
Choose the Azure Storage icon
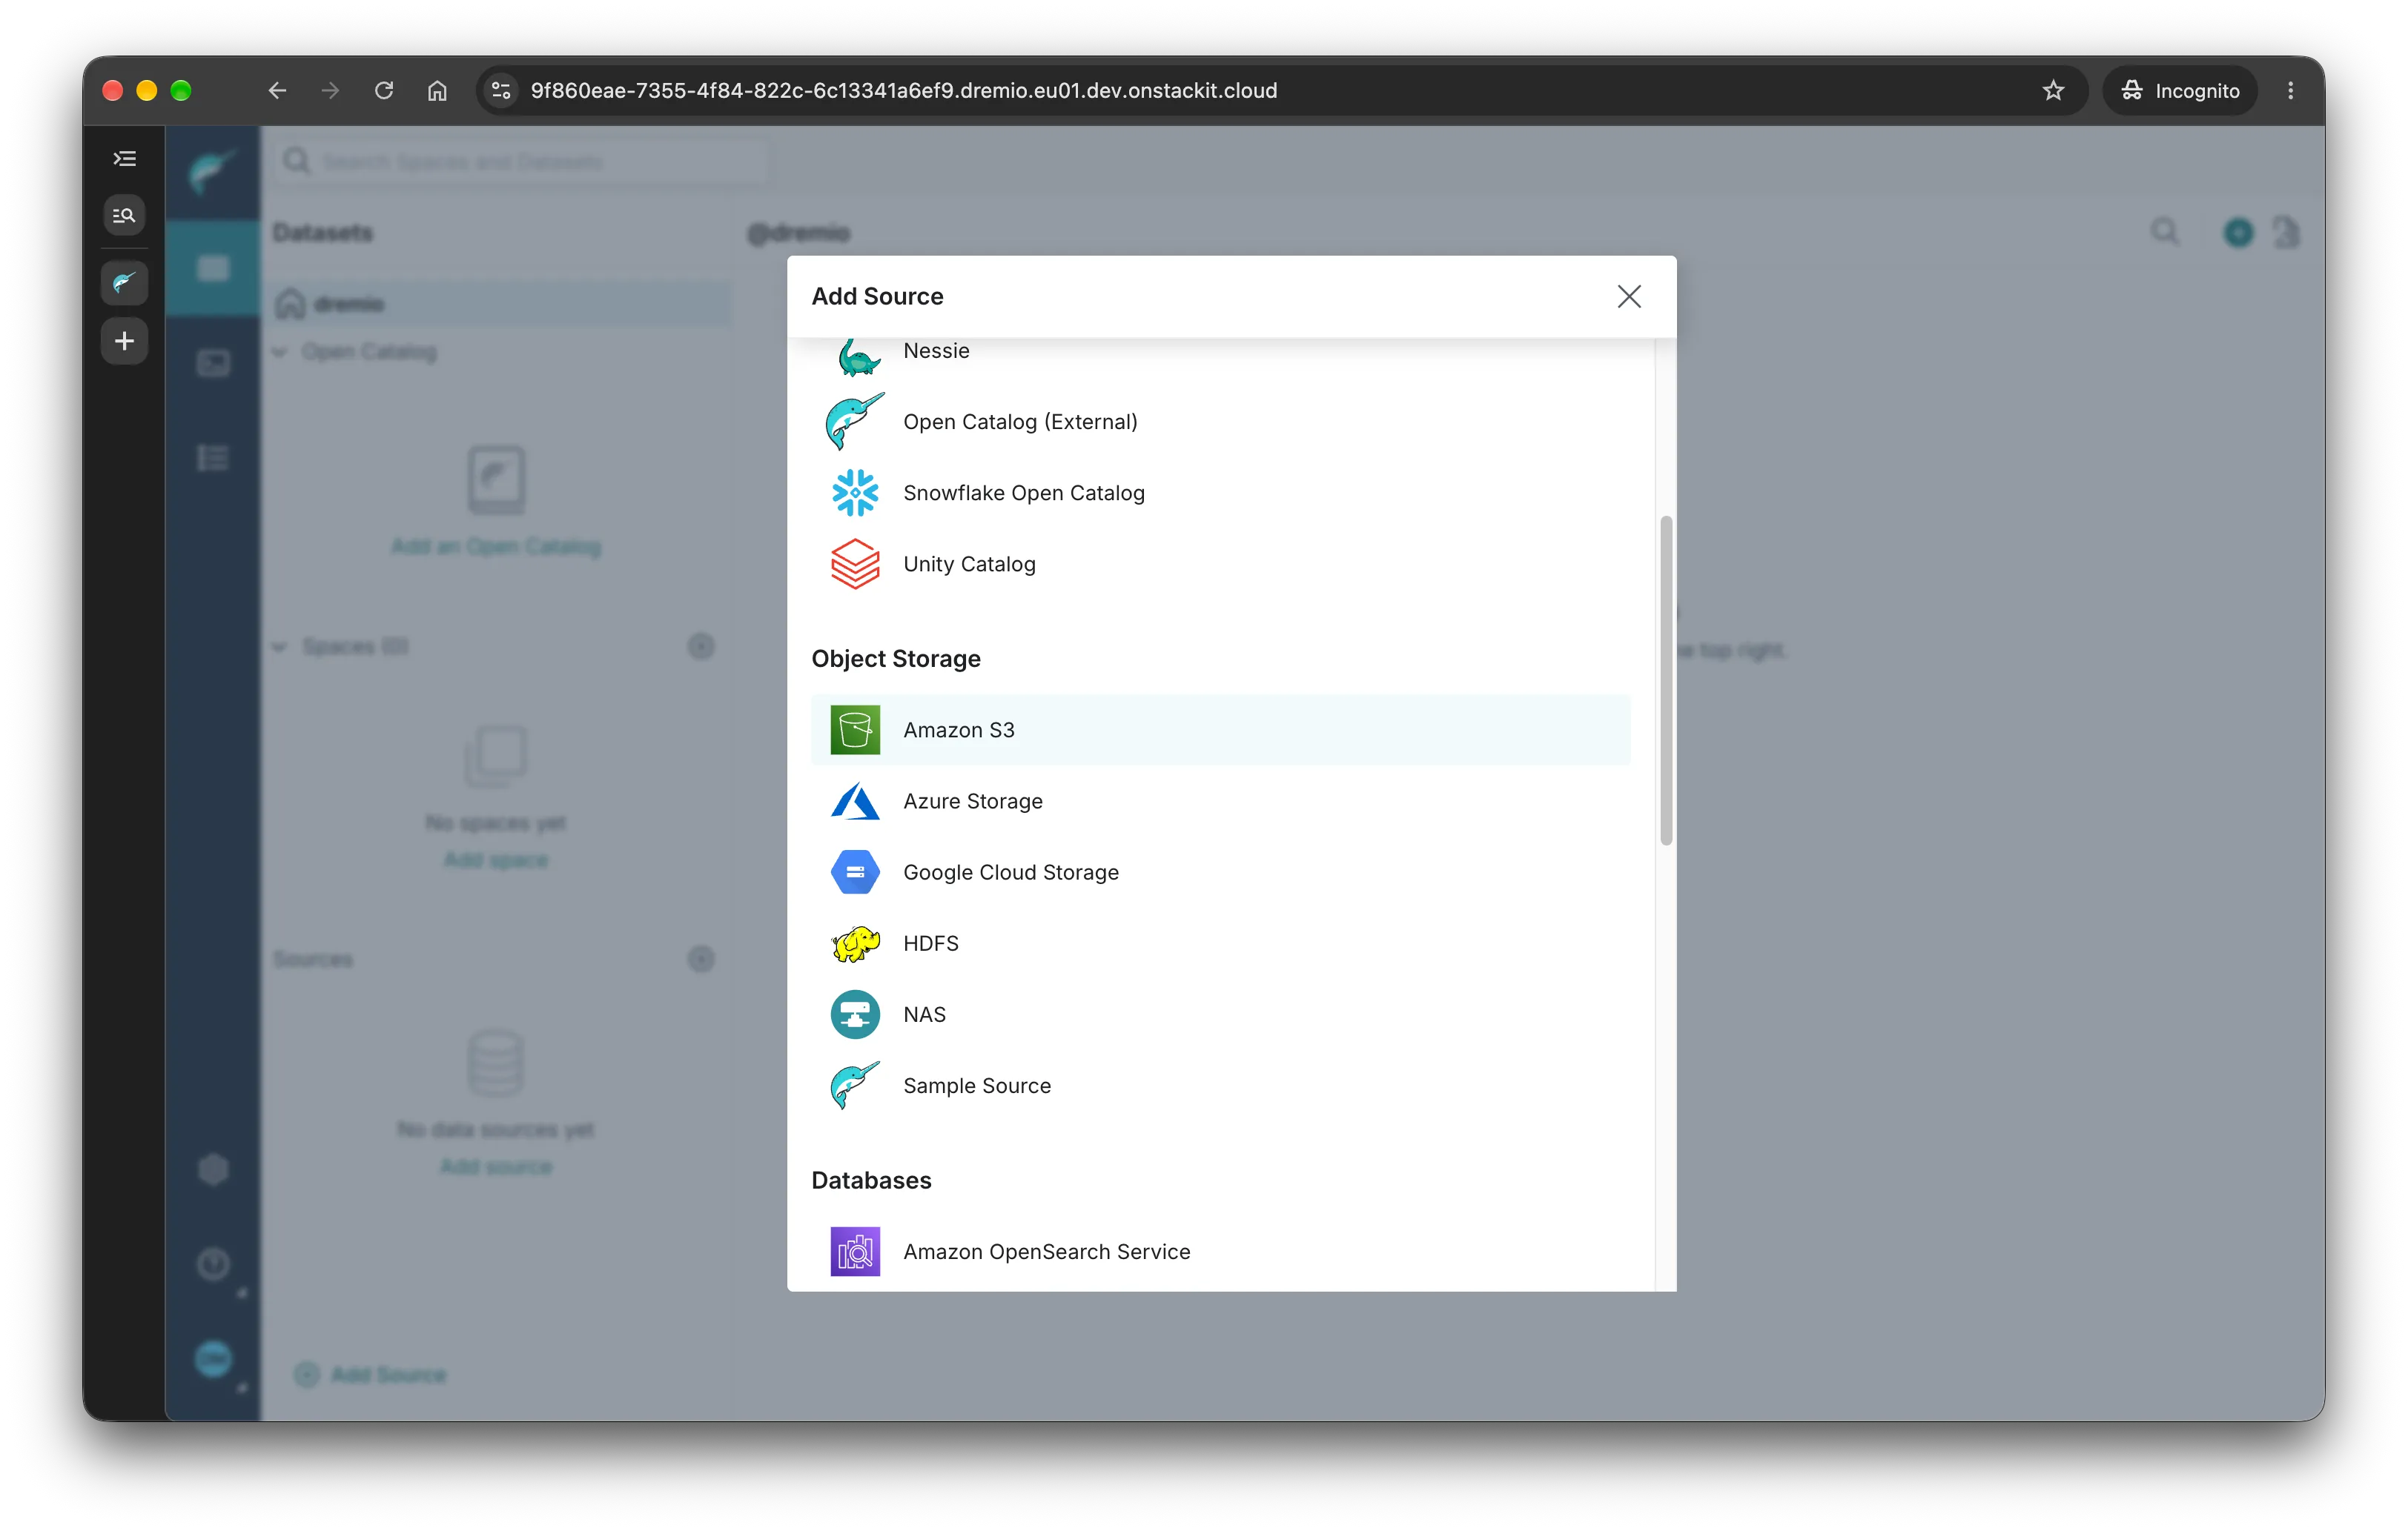click(855, 800)
